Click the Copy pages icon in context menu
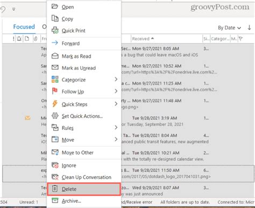255x208 pixels. [55, 18]
